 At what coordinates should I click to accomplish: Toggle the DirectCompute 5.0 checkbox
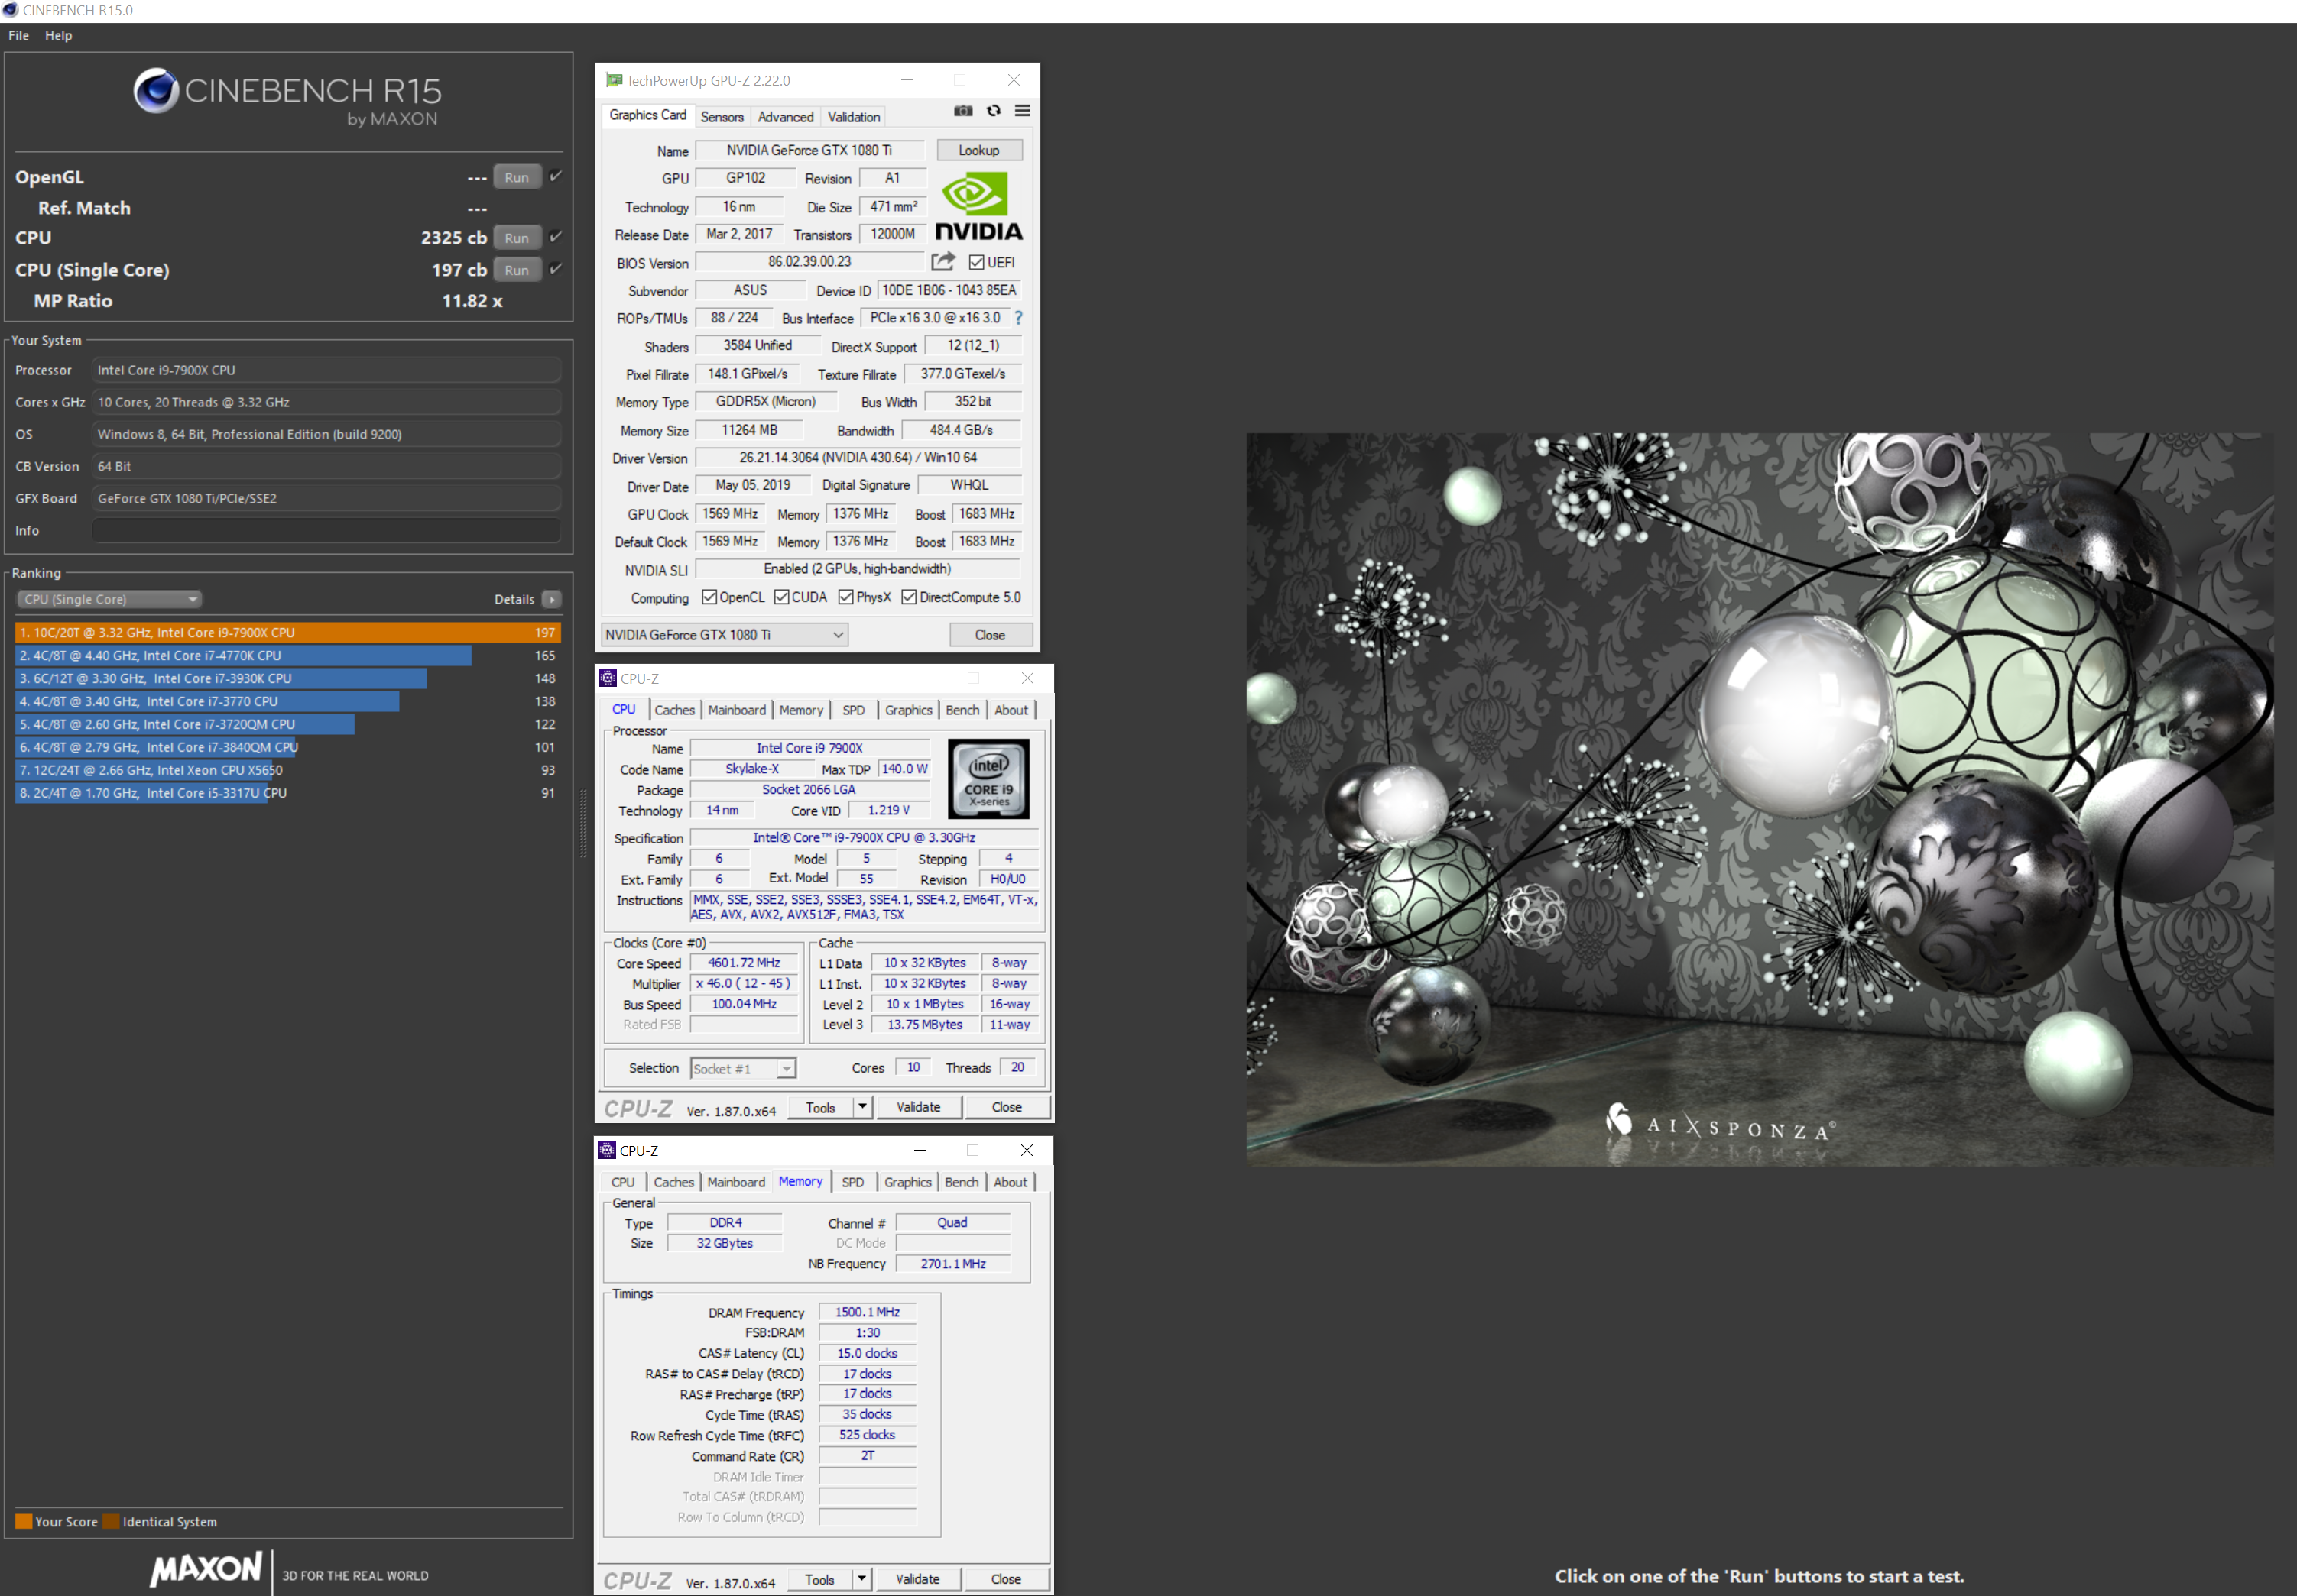click(x=908, y=597)
